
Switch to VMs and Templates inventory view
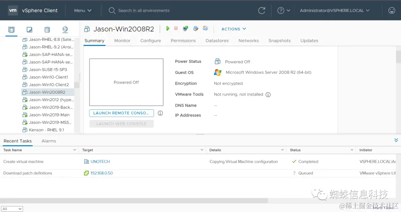(x=29, y=30)
